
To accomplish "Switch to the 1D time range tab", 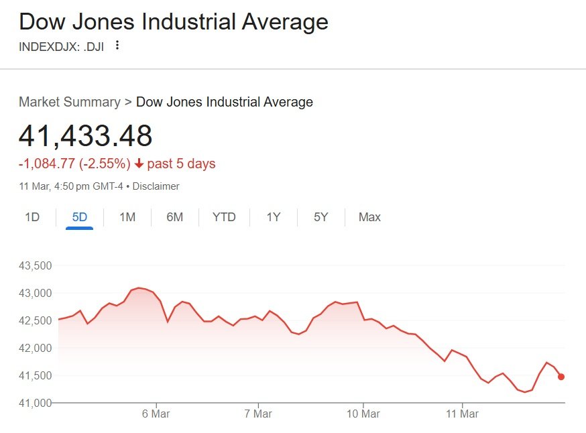I will (32, 217).
